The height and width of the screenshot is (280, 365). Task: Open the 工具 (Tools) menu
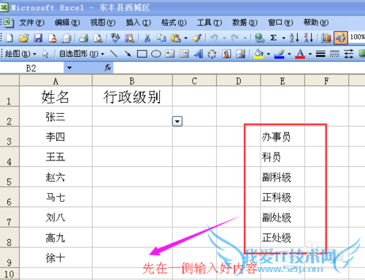coord(210,23)
